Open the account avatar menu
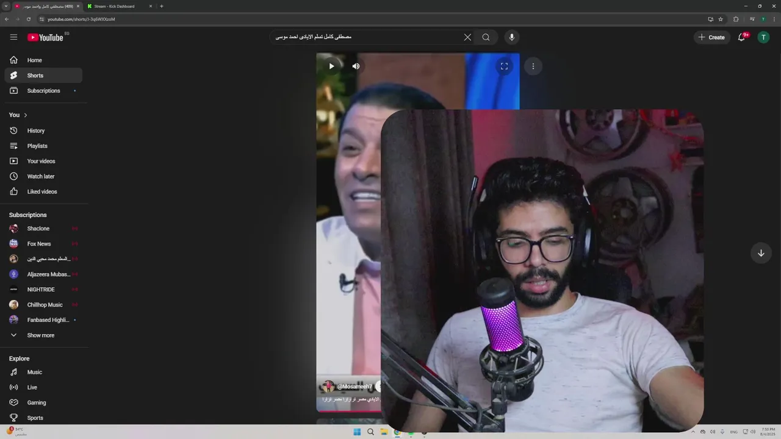Image resolution: width=781 pixels, height=439 pixels. 763,37
